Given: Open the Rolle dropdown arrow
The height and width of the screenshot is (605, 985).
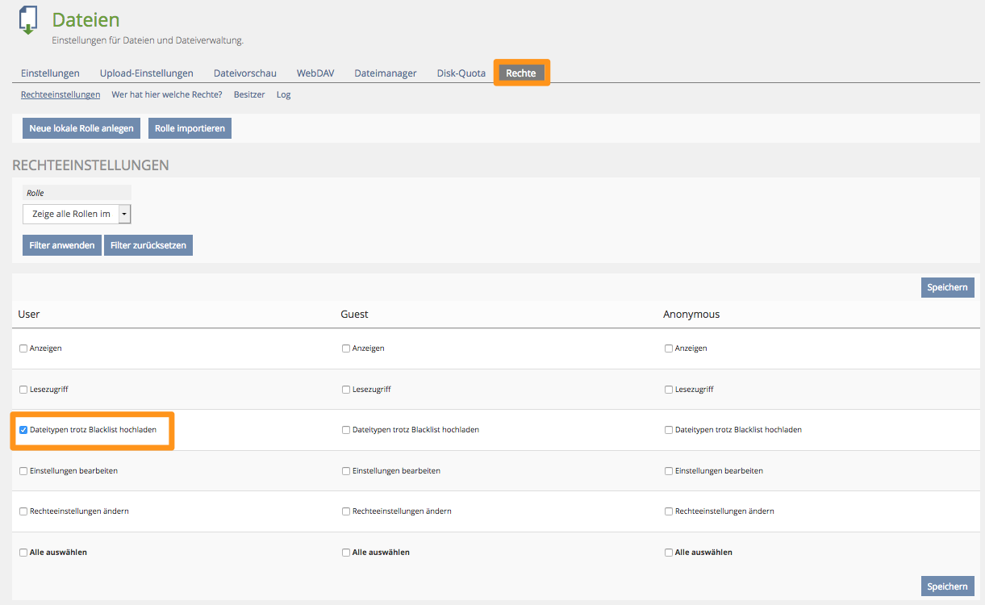Looking at the screenshot, I should click(x=124, y=214).
